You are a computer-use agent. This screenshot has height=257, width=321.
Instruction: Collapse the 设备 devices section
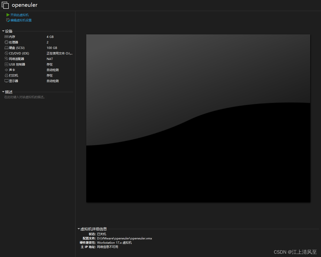[x=3, y=31]
